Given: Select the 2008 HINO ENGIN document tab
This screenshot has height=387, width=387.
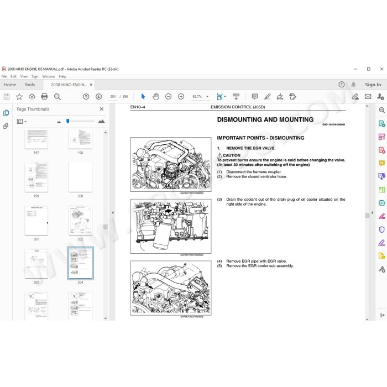Looking at the screenshot, I should pyautogui.click(x=69, y=85).
